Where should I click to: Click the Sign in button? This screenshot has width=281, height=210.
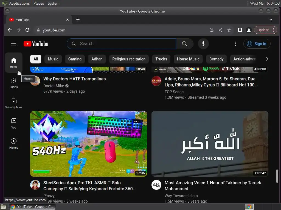pyautogui.click(x=257, y=44)
